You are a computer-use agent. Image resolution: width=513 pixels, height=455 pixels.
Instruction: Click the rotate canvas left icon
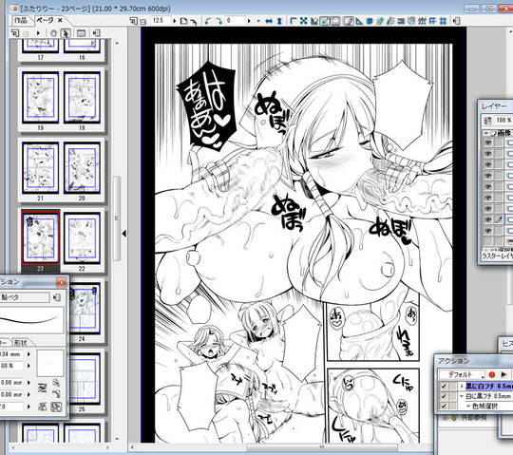pos(207,21)
